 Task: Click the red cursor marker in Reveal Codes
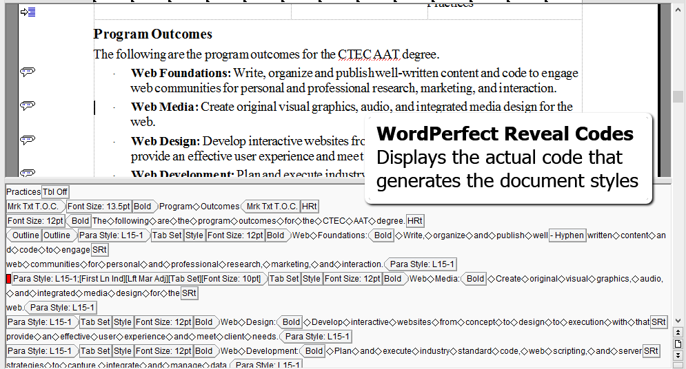[x=8, y=279]
